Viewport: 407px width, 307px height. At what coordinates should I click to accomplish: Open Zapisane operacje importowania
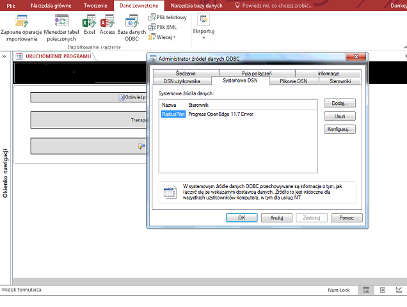tap(21, 28)
